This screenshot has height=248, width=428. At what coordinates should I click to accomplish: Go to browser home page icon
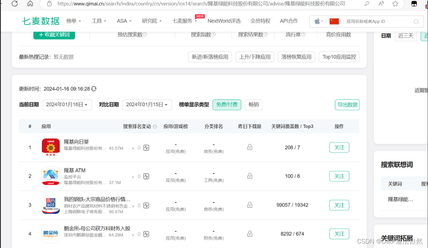pos(30,4)
